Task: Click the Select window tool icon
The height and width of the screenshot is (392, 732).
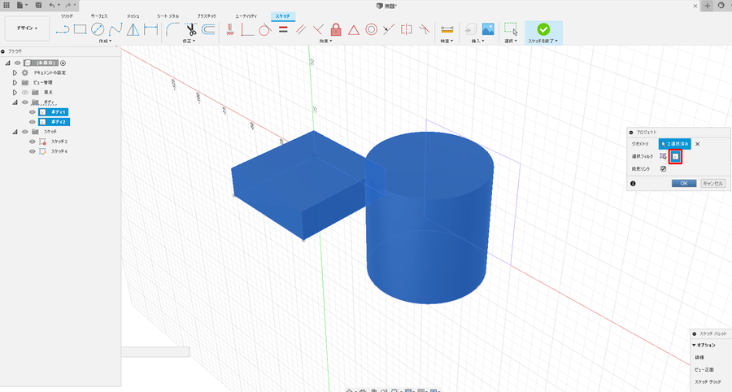Action: coord(511,29)
